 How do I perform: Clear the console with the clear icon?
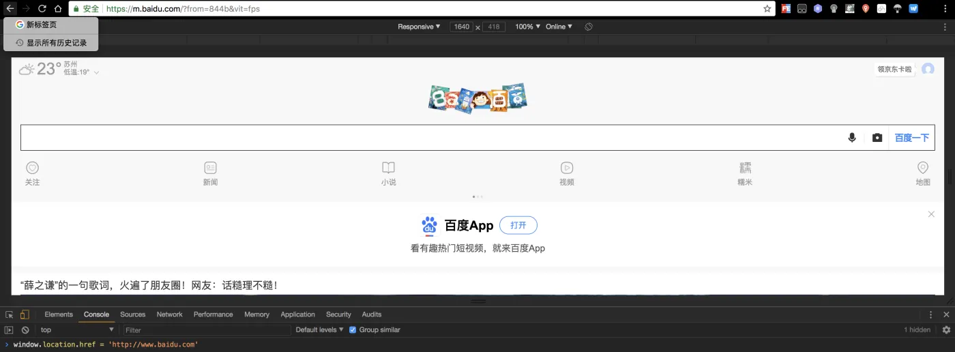coord(25,330)
